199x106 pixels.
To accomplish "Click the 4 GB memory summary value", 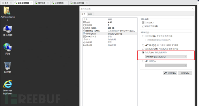I will point(110,22).
